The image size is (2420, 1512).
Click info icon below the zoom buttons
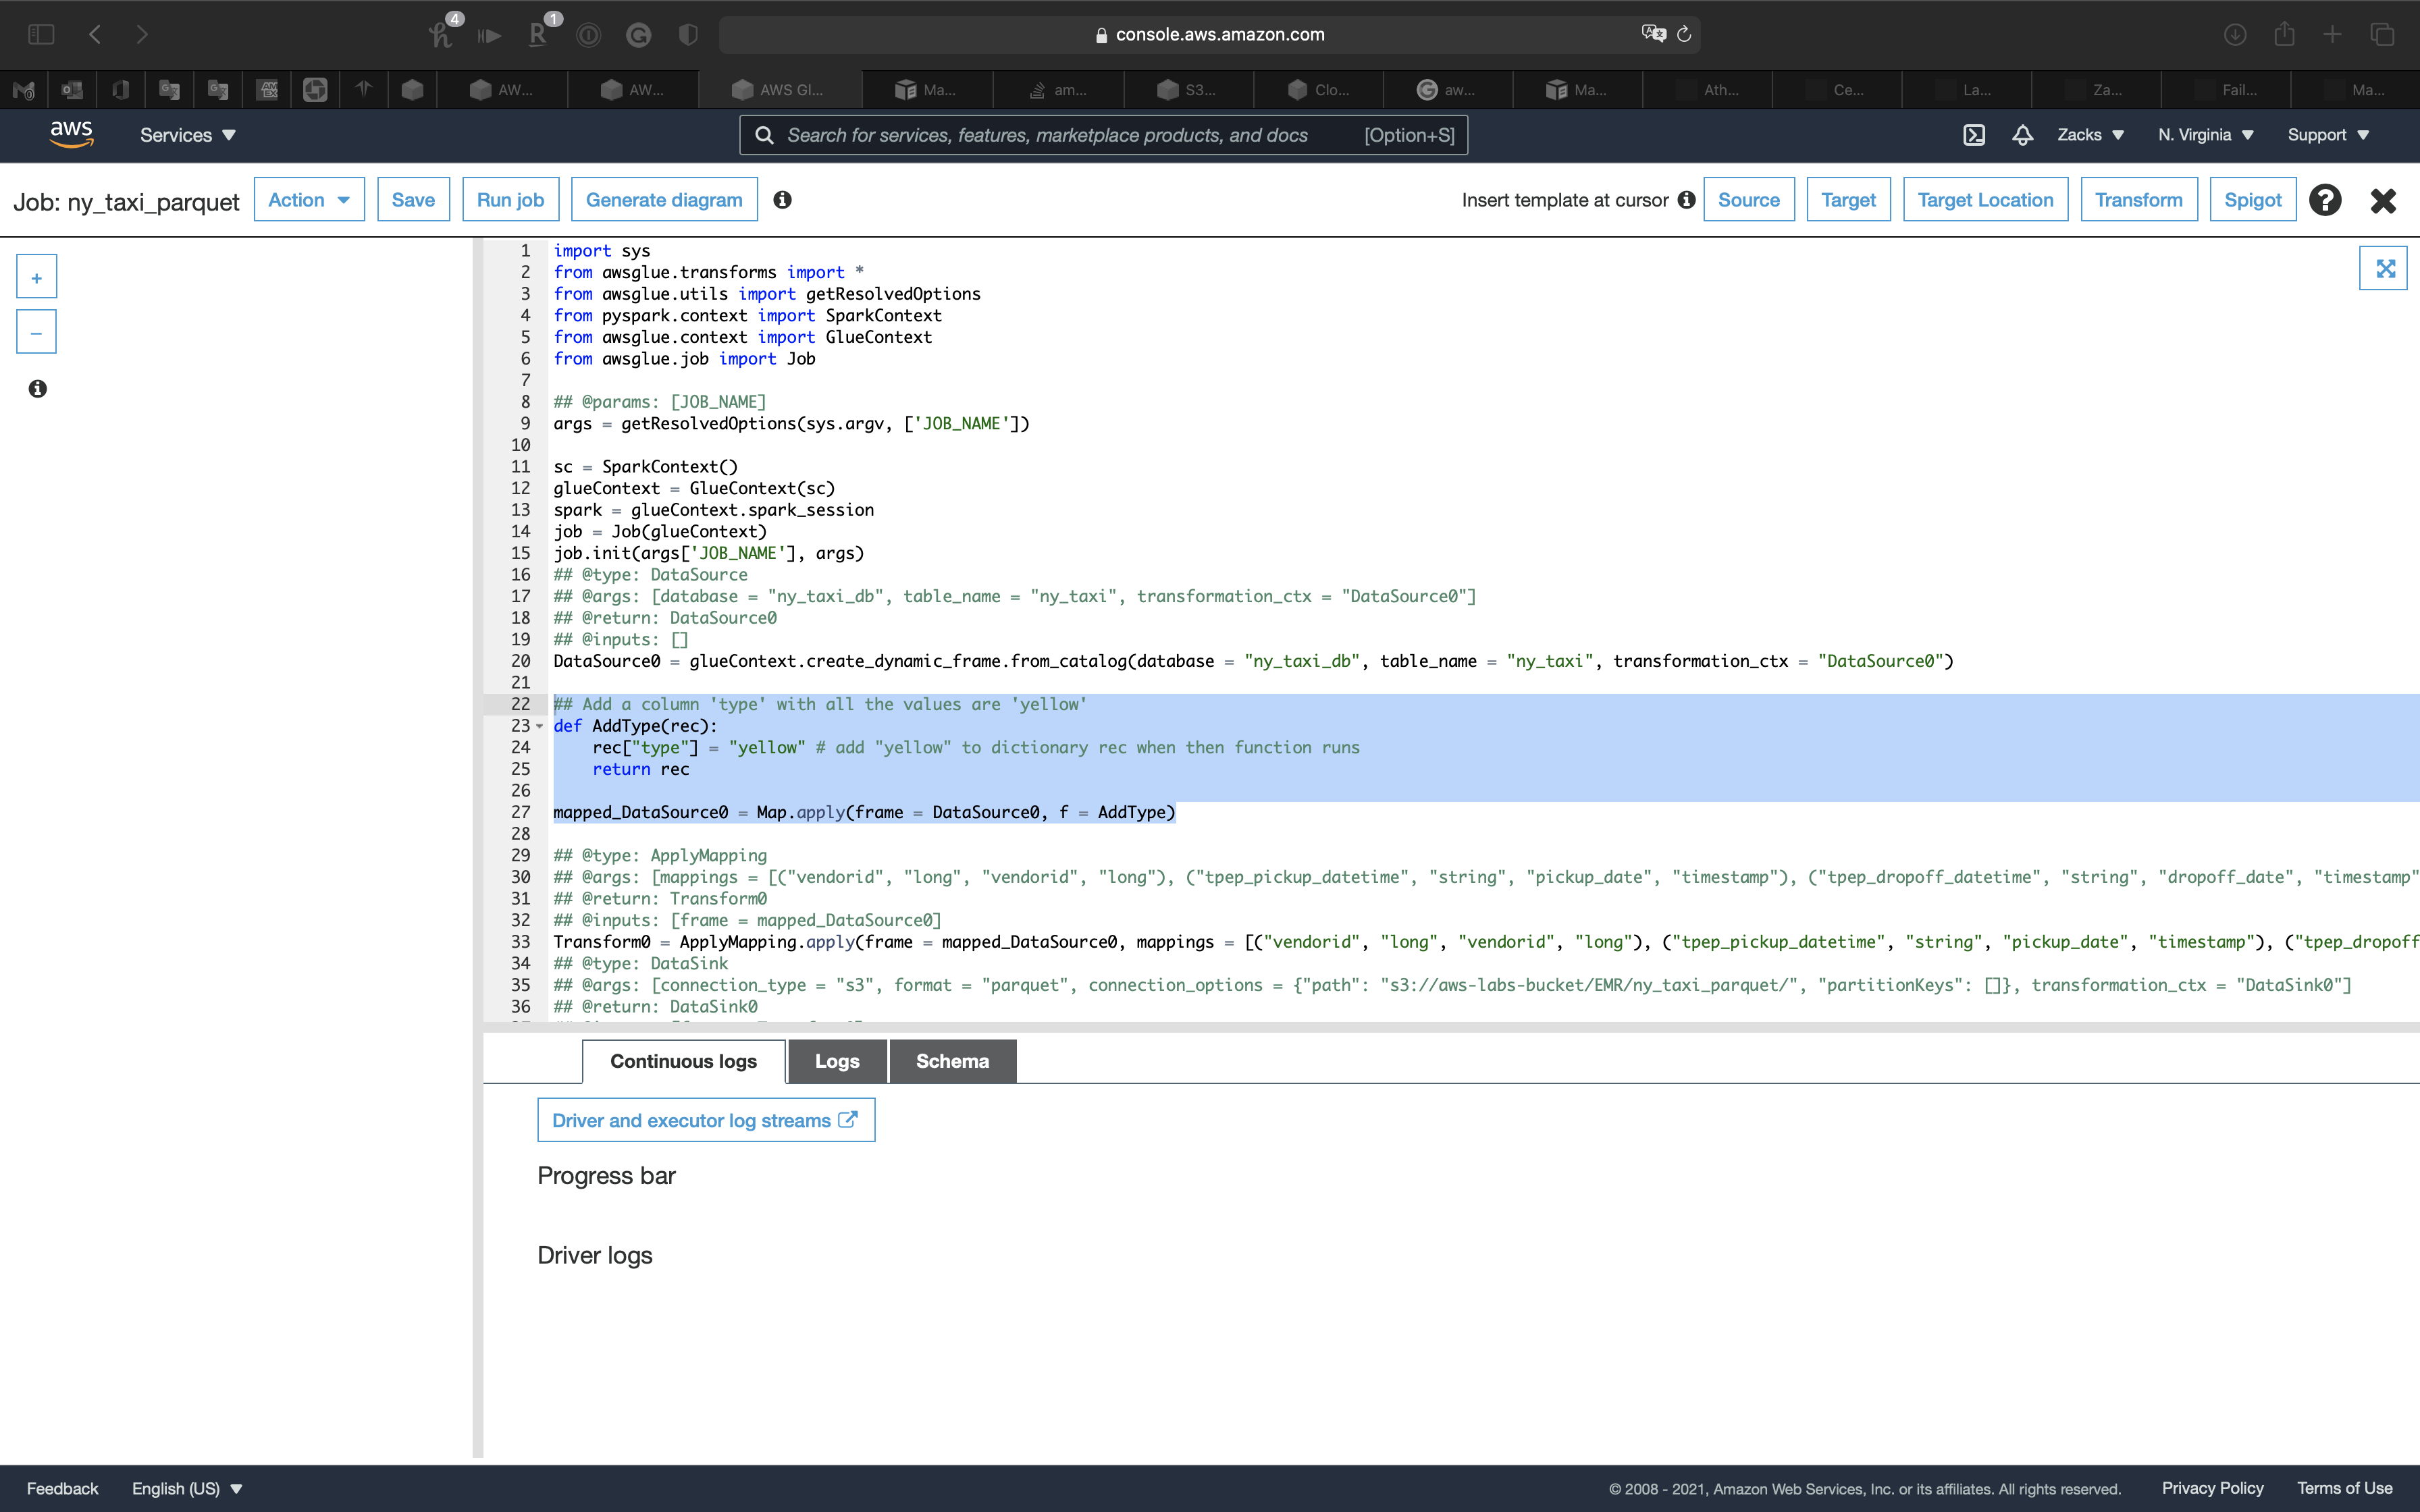click(x=37, y=389)
